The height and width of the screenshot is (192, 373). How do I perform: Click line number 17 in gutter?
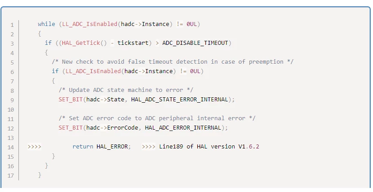coord(11,175)
